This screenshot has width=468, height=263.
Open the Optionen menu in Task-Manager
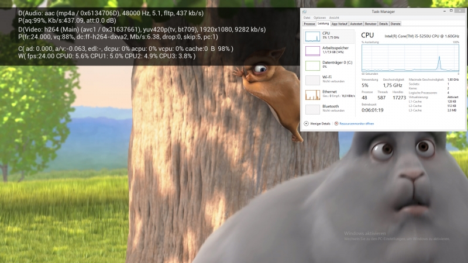coord(319,18)
